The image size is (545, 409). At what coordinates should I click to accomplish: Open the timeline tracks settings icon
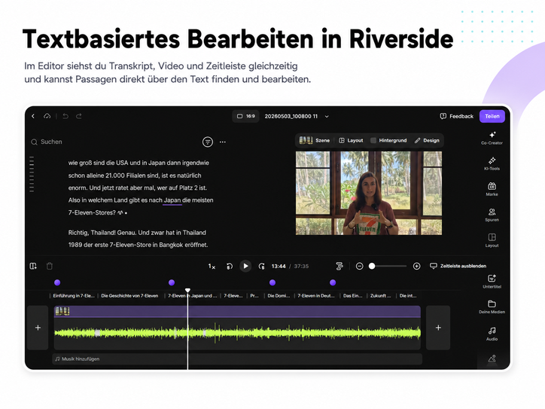[x=339, y=266]
